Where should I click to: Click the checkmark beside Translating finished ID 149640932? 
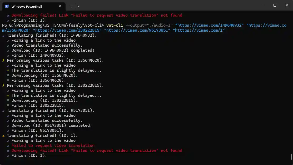(x=3, y=35)
